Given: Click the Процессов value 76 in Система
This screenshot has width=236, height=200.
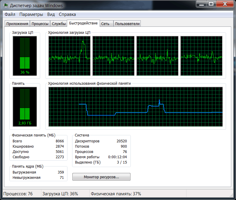Looking at the screenshot, I should [x=125, y=152].
